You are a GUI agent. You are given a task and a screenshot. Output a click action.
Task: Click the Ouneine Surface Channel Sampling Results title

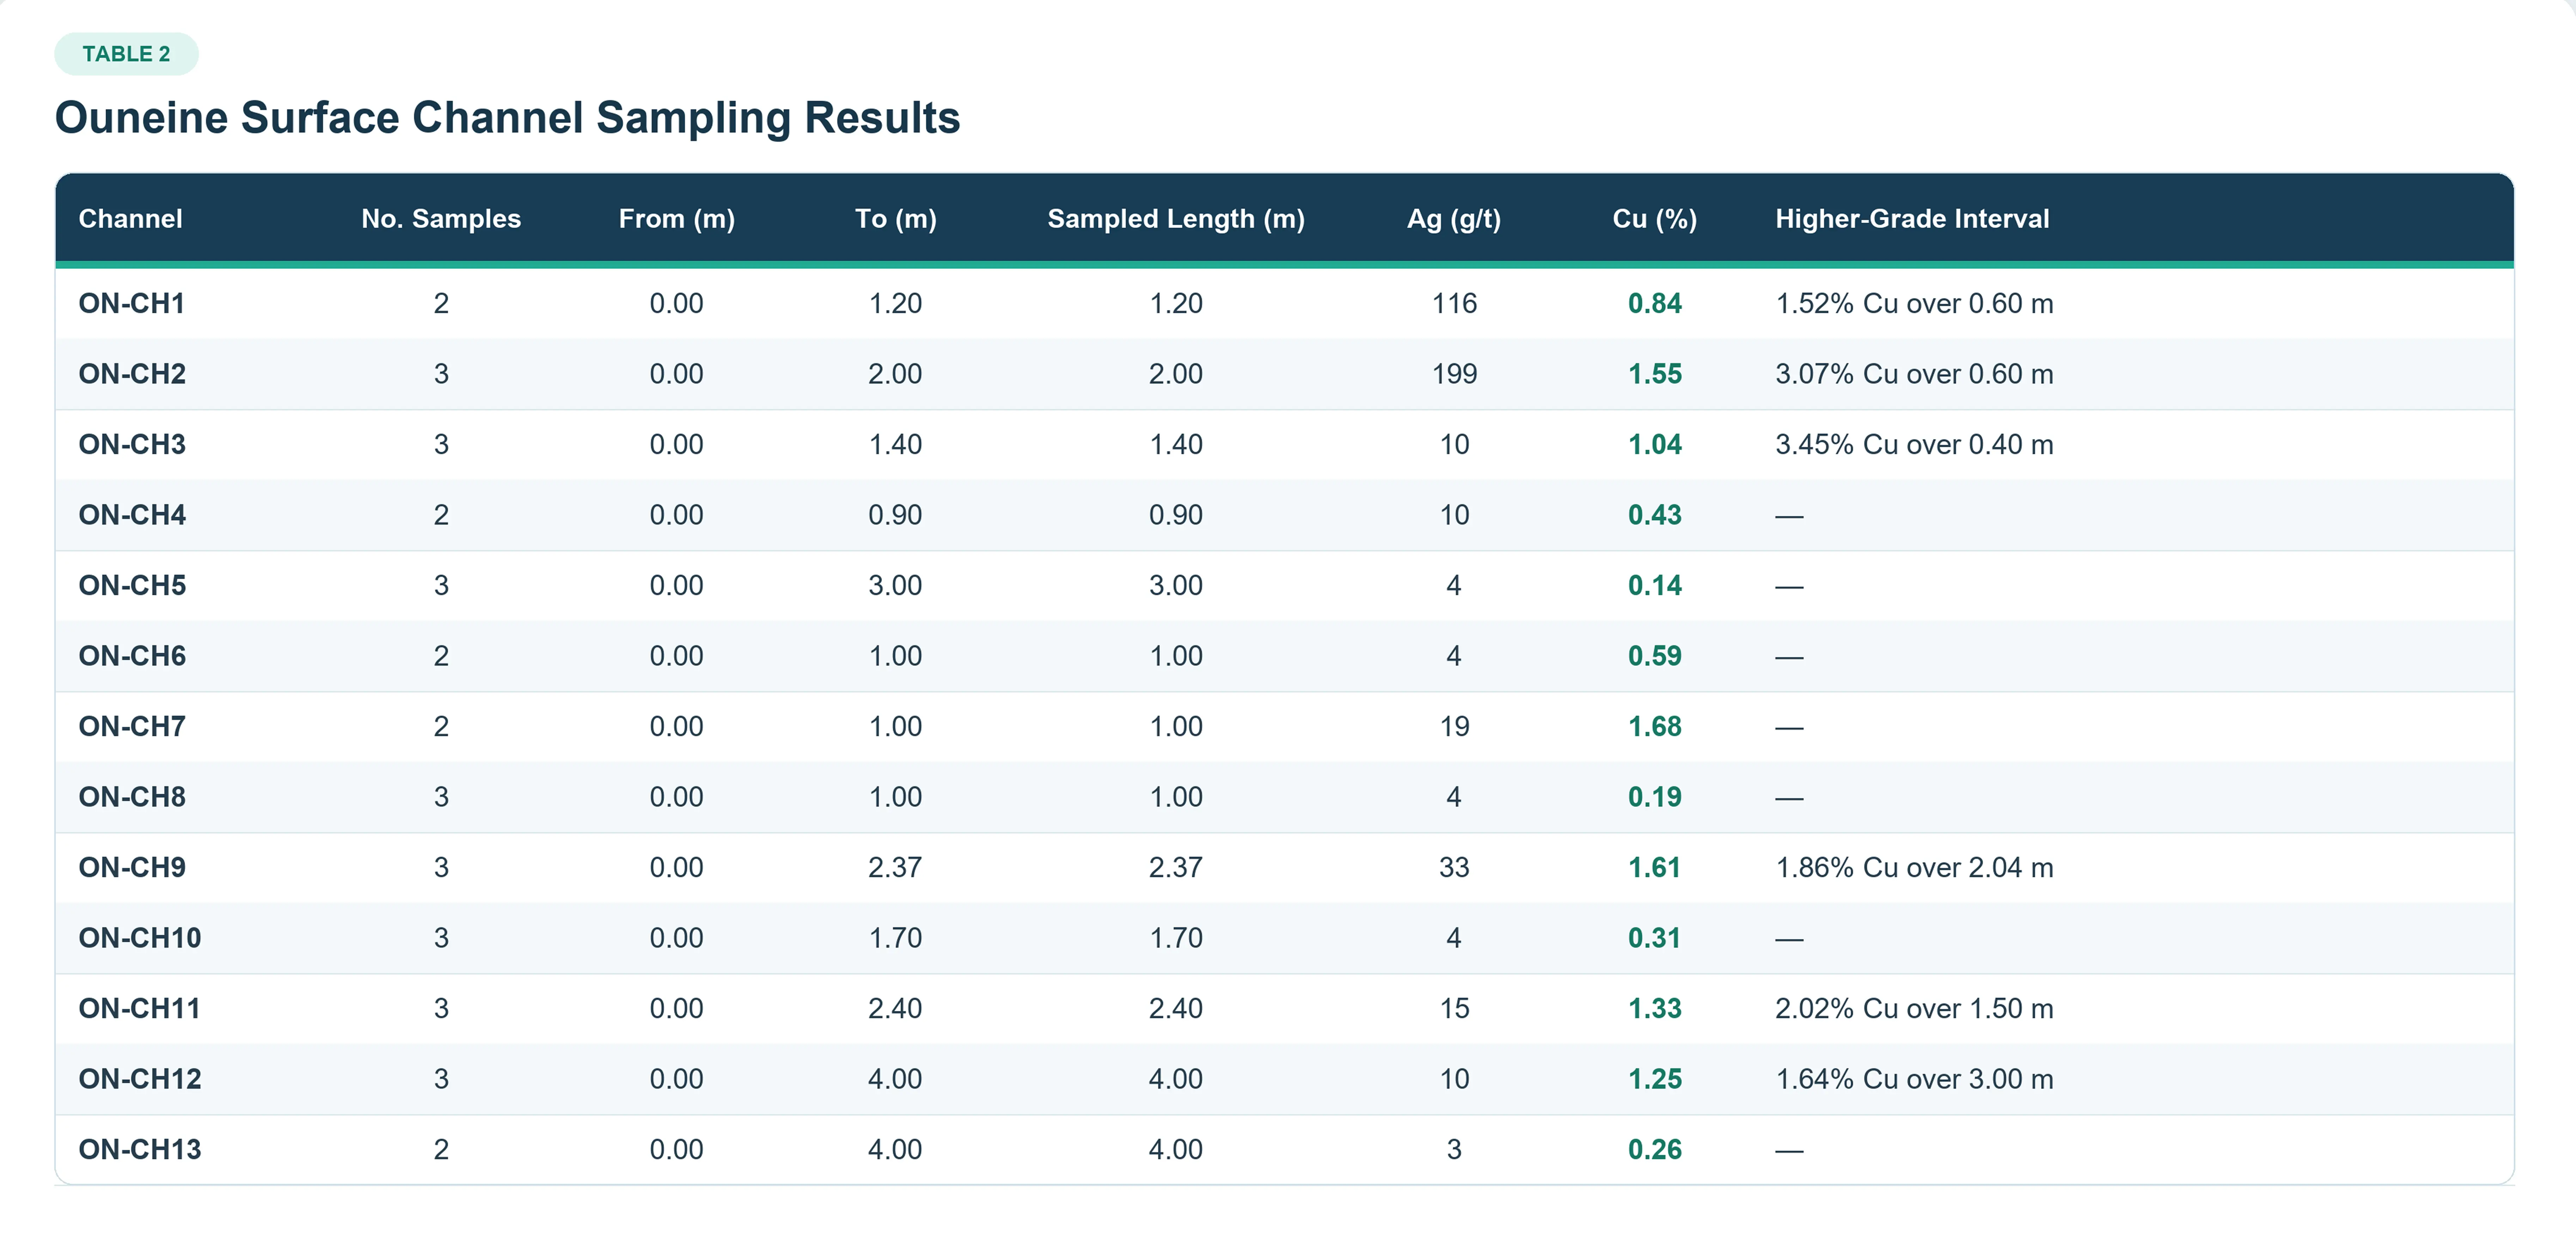coord(507,118)
